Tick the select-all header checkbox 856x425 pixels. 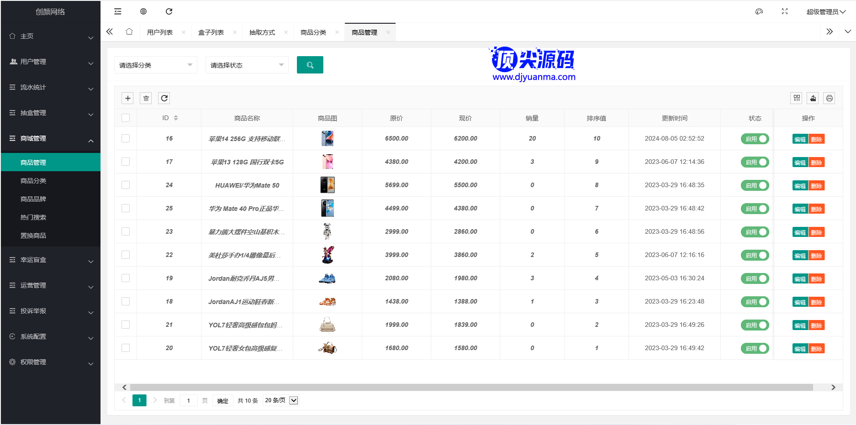click(126, 118)
